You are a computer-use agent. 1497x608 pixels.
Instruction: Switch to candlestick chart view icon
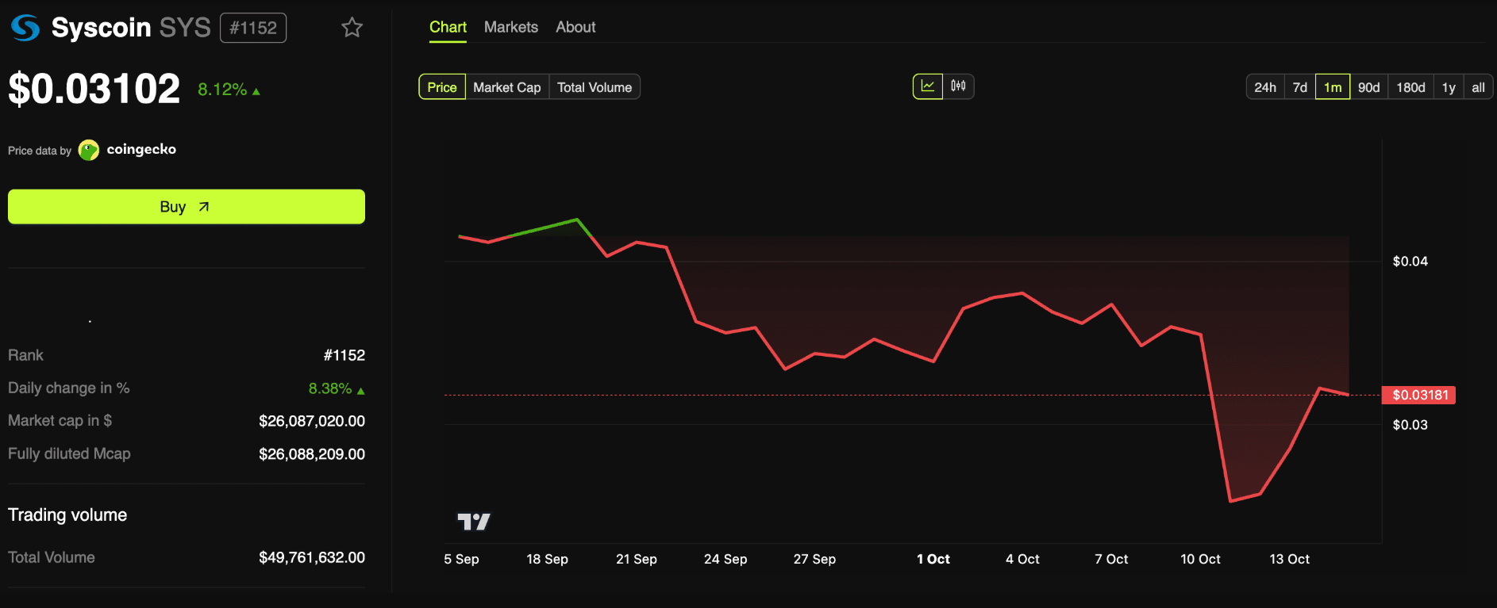point(958,86)
